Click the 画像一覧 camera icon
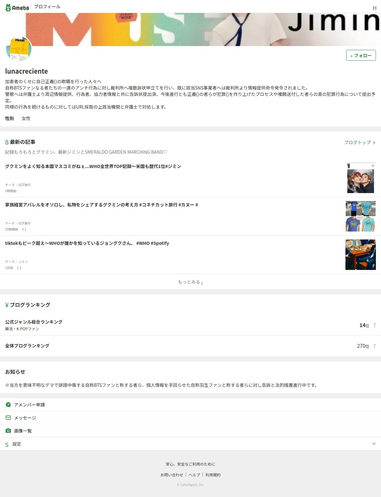Viewport: 381px width, 497px height. tap(8, 431)
